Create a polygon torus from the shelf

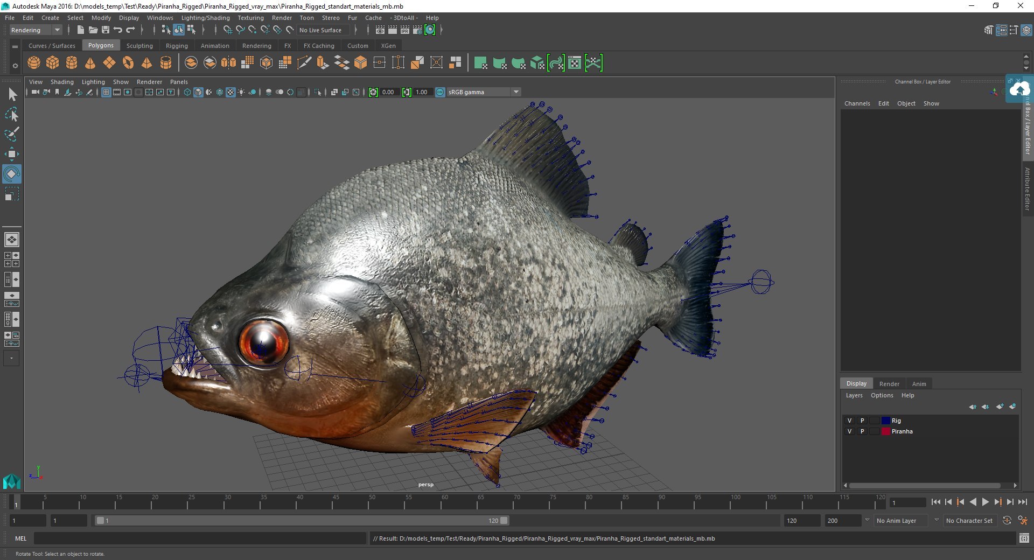128,63
